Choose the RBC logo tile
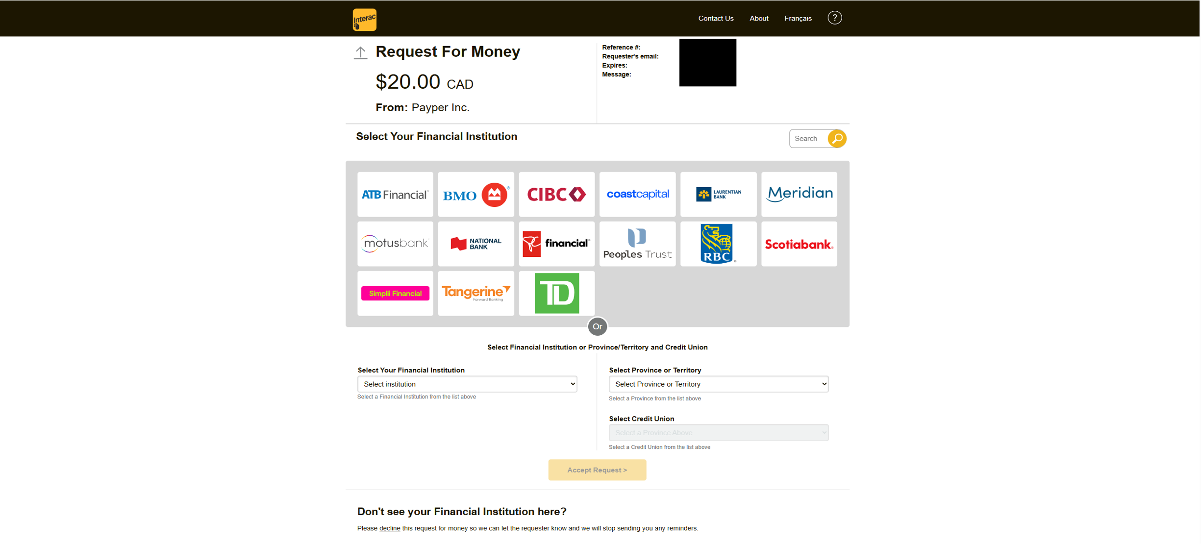Viewport: 1201px width, 544px height. click(x=718, y=244)
